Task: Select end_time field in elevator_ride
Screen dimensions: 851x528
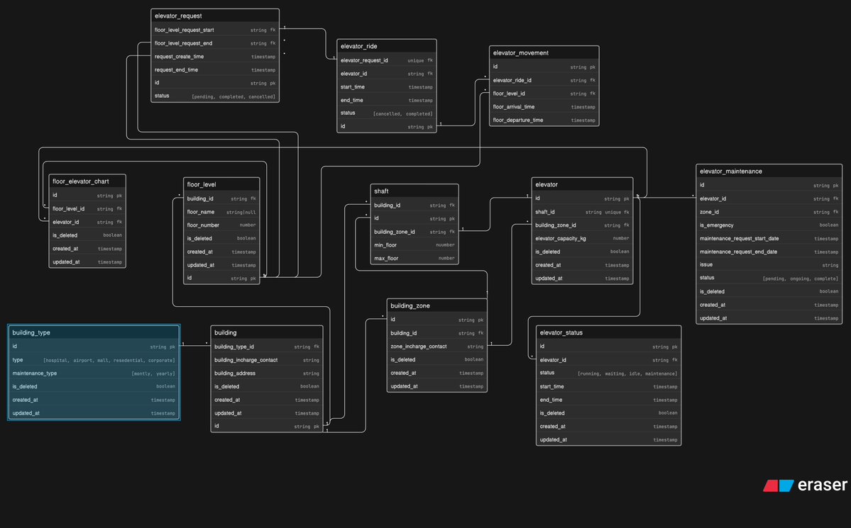Action: [386, 101]
